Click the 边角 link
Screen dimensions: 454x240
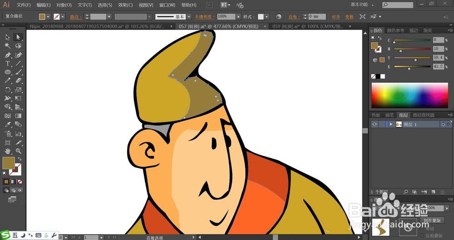[294, 17]
